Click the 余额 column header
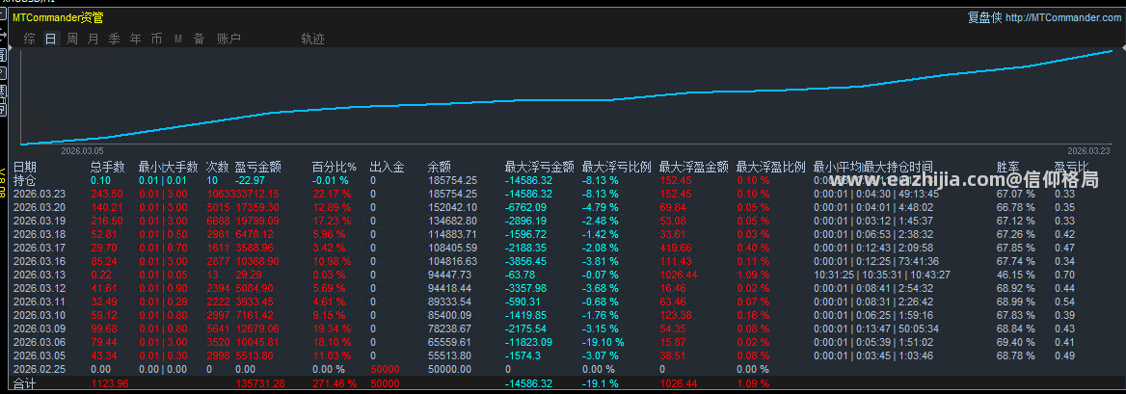The image size is (1126, 394). click(439, 168)
